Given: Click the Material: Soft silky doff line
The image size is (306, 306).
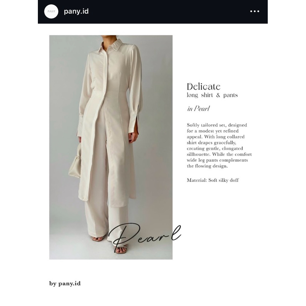Looking at the screenshot, I should (213, 180).
